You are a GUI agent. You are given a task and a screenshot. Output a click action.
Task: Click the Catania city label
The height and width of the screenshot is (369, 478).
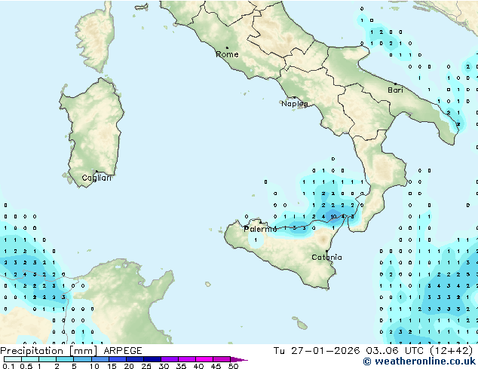pos(326,258)
